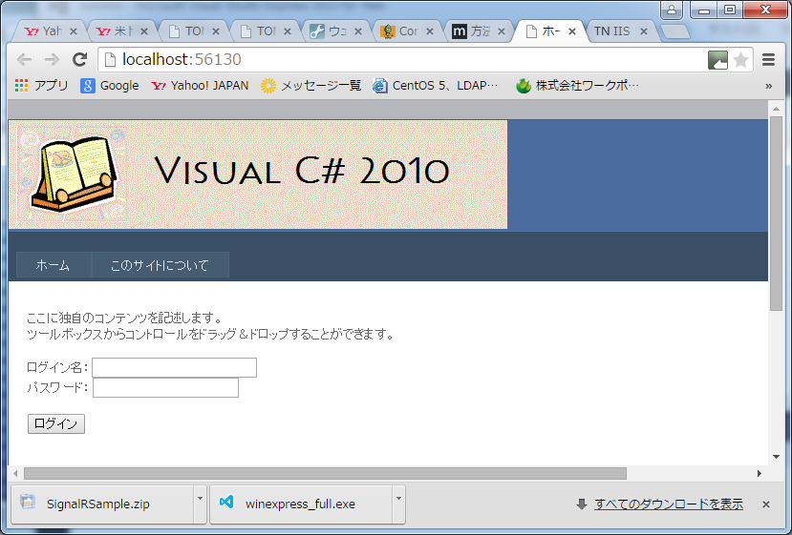The image size is (792, 535).
Task: Click the vertical scrollbar thumb
Action: tap(776, 214)
